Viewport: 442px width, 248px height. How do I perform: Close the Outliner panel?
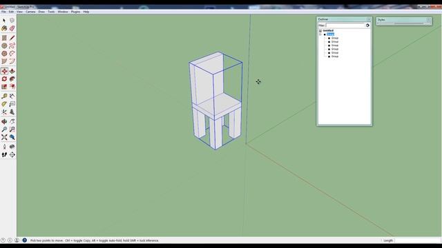tap(369, 19)
